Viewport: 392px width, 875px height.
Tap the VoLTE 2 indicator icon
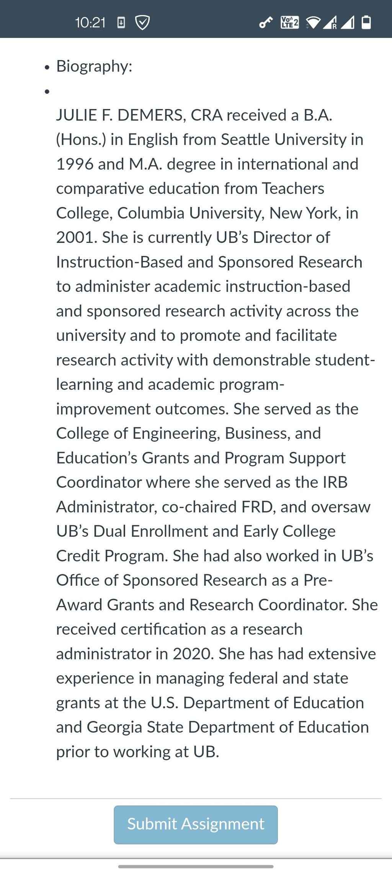pos(289,22)
